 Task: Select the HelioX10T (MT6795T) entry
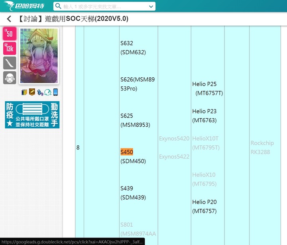pos(206,143)
